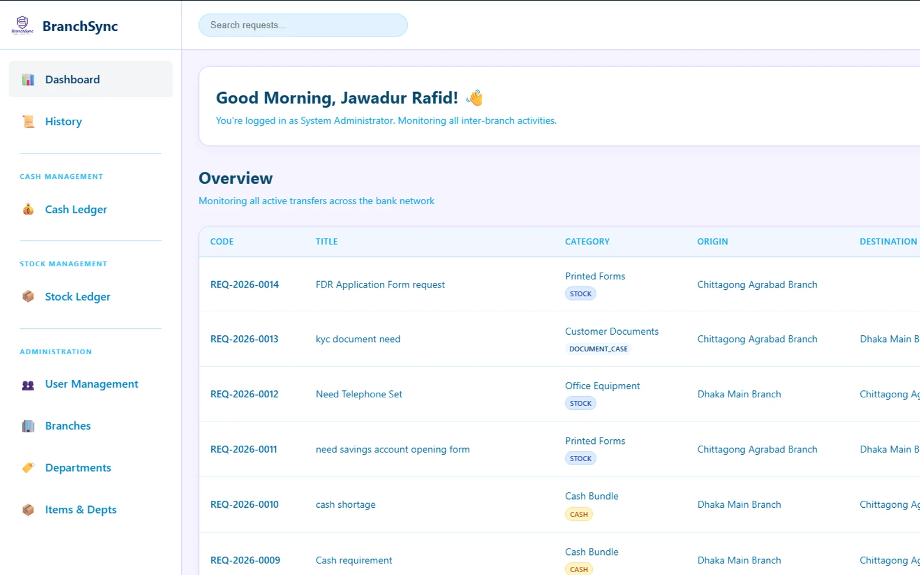Click the Good Morning greeting heading

point(337,98)
